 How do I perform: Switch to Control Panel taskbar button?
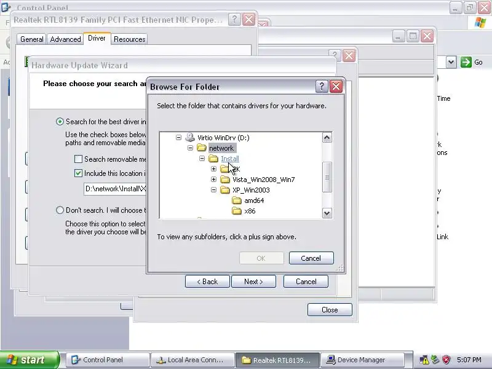(107, 360)
